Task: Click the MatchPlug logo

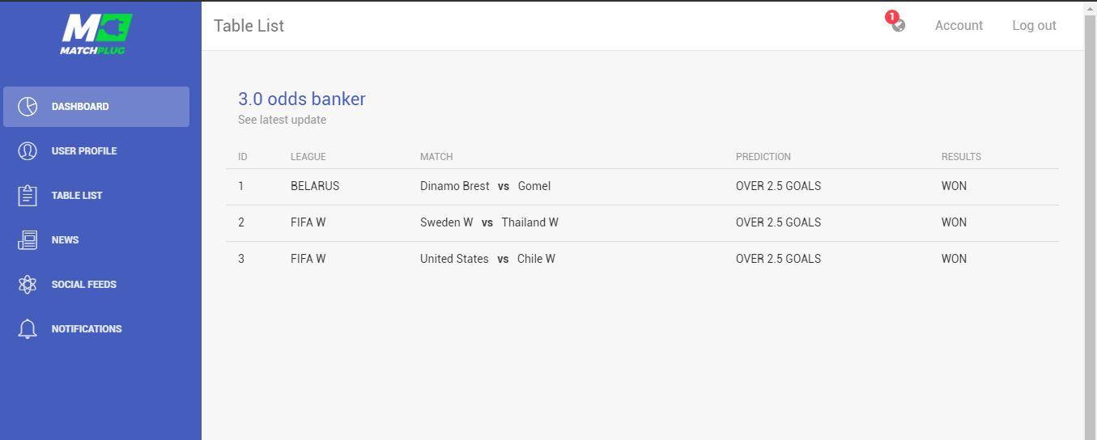Action: pos(96,34)
